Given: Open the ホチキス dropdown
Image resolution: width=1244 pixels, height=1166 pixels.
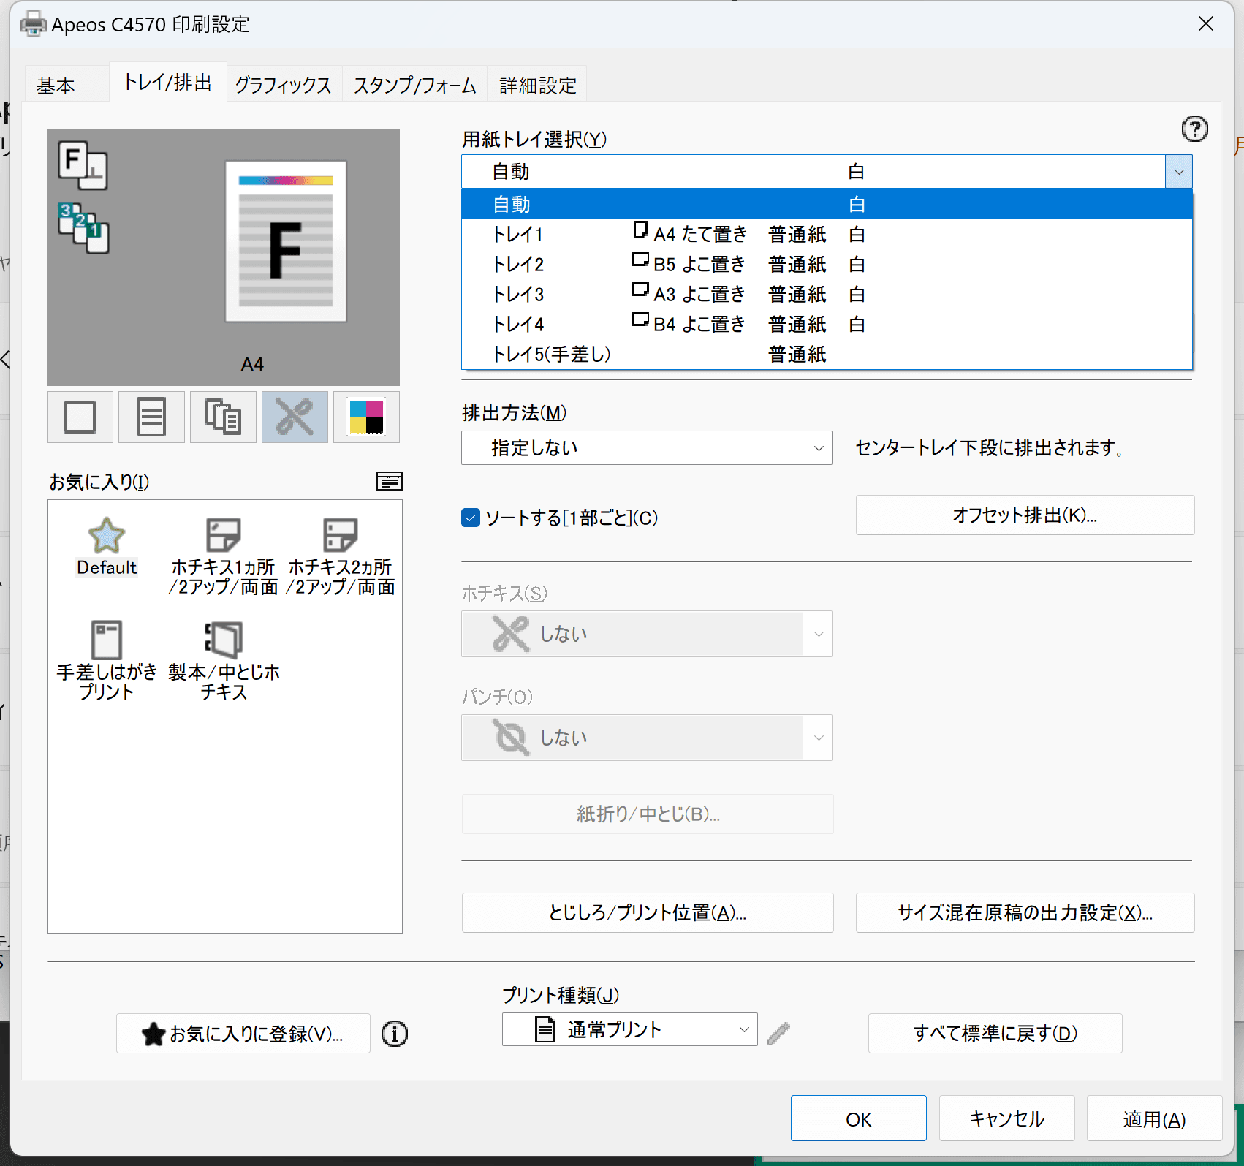Looking at the screenshot, I should 646,634.
